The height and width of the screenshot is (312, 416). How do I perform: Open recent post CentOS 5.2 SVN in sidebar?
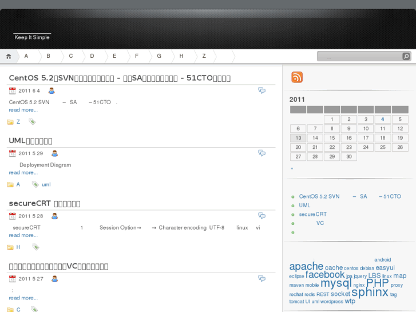click(x=350, y=196)
